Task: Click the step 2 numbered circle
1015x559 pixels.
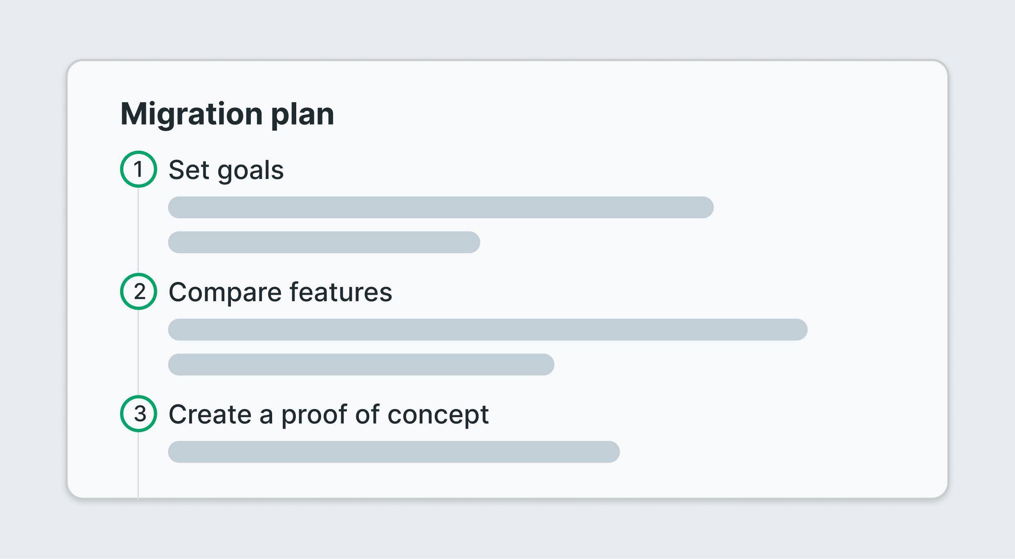Action: (x=139, y=291)
